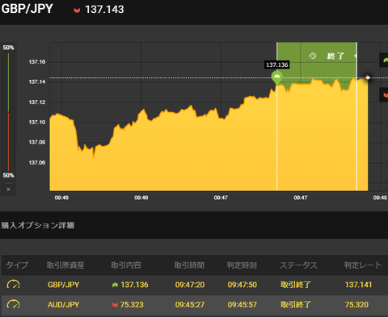
Task: Select GBP/JPY in the options table
Action: [63, 285]
